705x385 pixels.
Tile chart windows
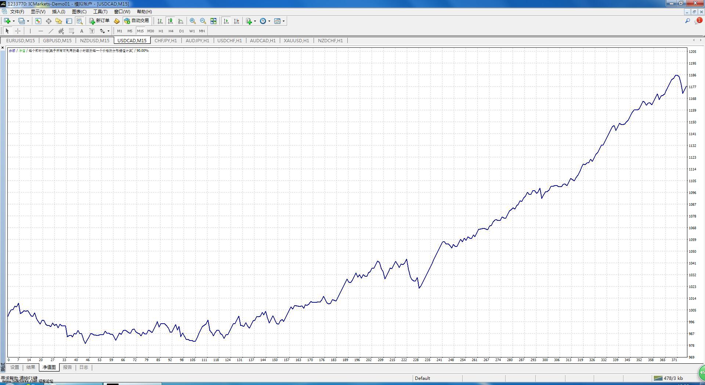(x=213, y=21)
